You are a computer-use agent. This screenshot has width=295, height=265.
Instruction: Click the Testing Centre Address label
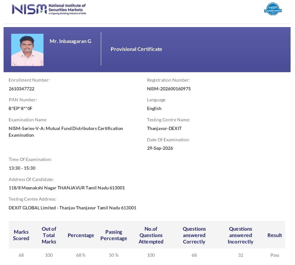pyautogui.click(x=32, y=199)
